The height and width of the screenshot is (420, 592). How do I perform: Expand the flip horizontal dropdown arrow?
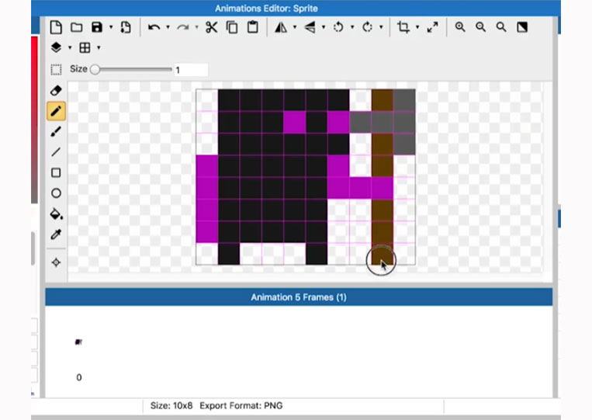[295, 27]
